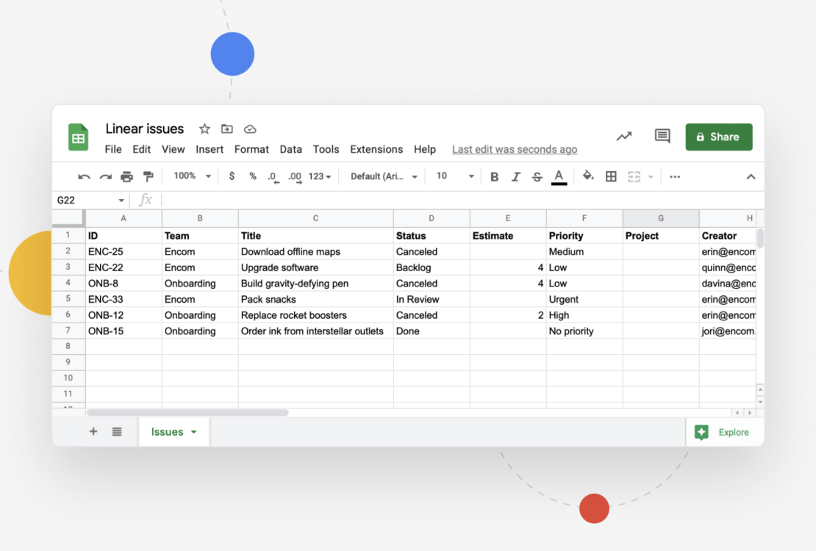Select cell 'Replace rocket boosters'

coord(316,315)
